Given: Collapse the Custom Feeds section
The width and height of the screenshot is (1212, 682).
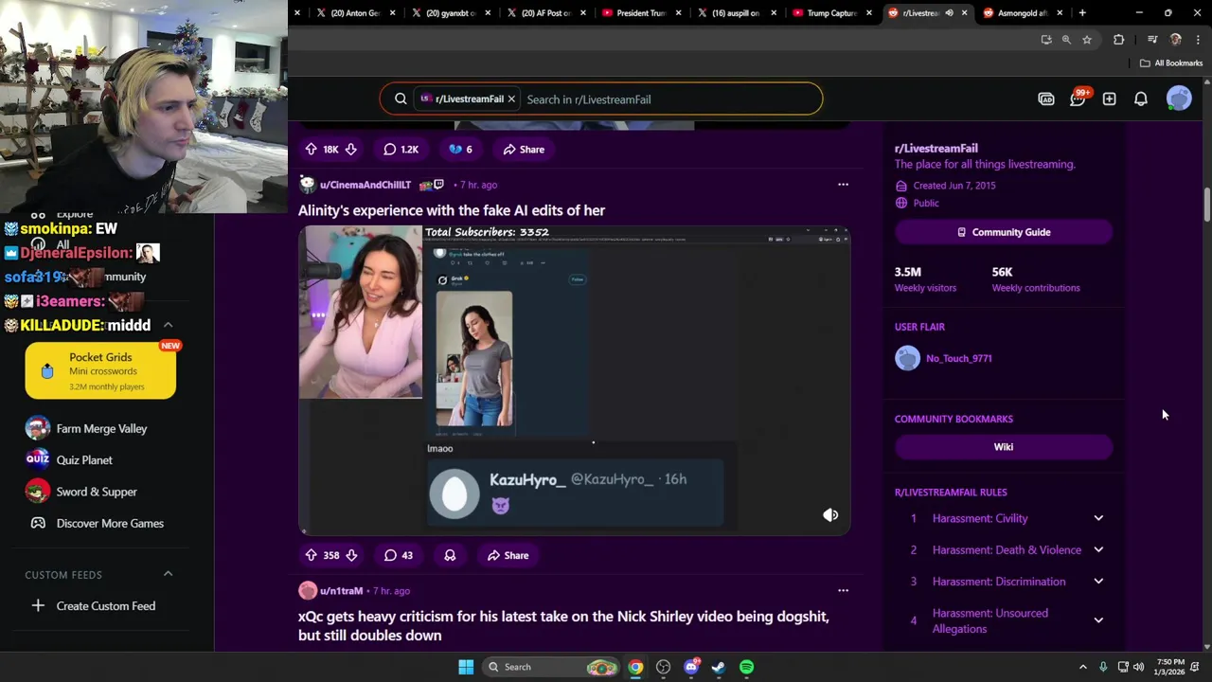Looking at the screenshot, I should [168, 574].
